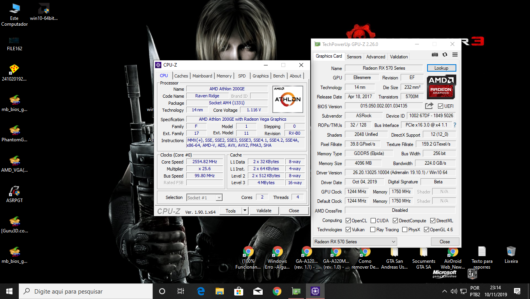Select the Lixeira recycle bin icon
Screen dimensions: 530x299
point(511,255)
